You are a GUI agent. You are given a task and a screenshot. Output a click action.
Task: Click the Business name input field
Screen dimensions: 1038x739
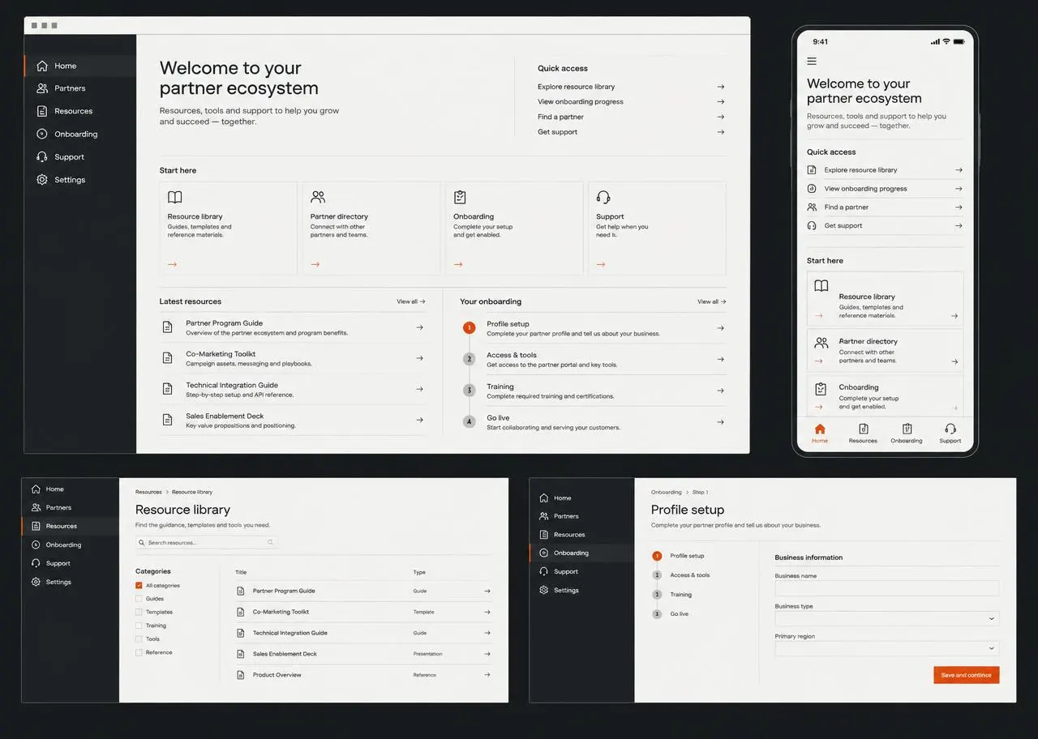[x=887, y=588]
